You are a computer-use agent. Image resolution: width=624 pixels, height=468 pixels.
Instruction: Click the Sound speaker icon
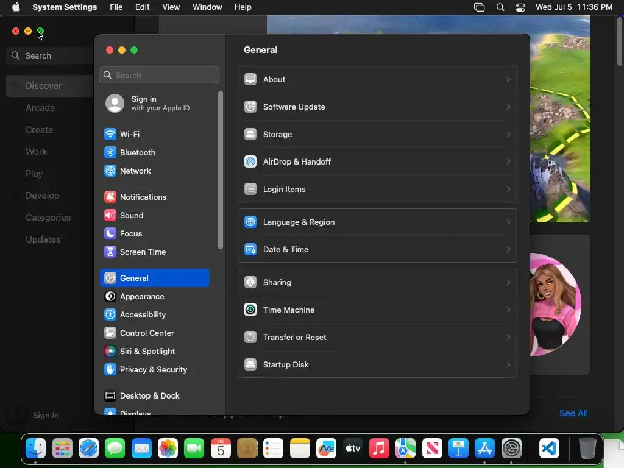(110, 215)
